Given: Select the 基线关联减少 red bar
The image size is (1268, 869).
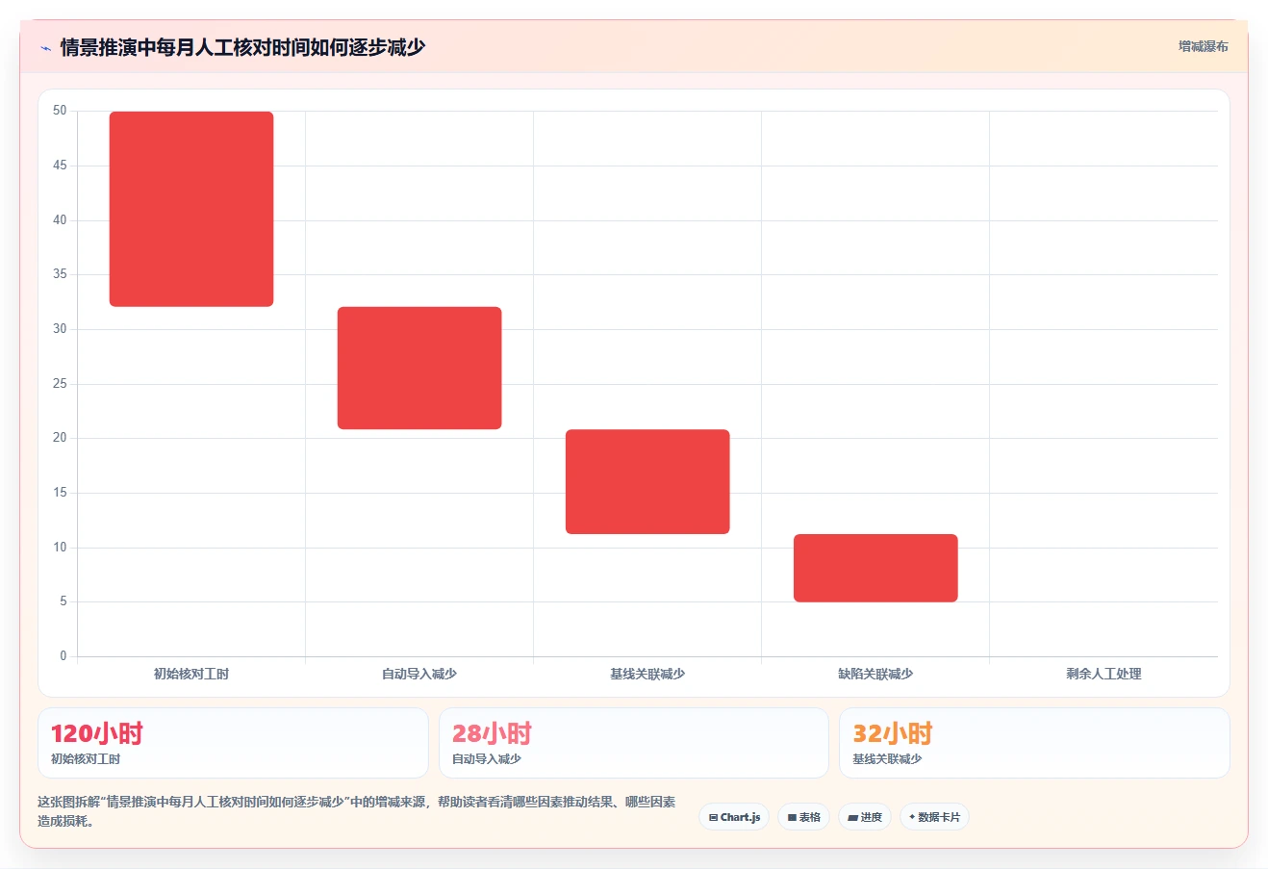Looking at the screenshot, I should [x=647, y=481].
